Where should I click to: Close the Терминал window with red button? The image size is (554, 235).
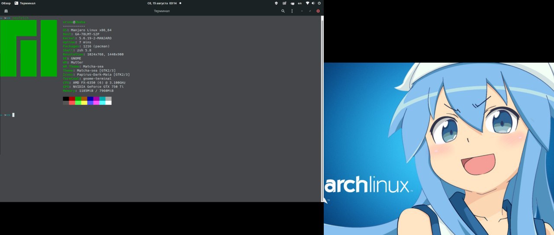click(x=318, y=11)
